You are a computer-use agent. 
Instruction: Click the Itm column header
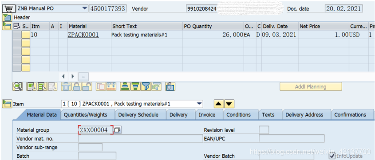[x=39, y=26]
